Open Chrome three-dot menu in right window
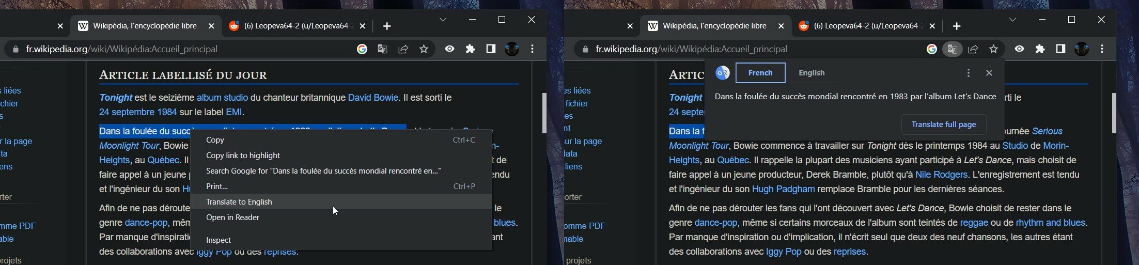The height and width of the screenshot is (265, 1139). [x=1102, y=49]
